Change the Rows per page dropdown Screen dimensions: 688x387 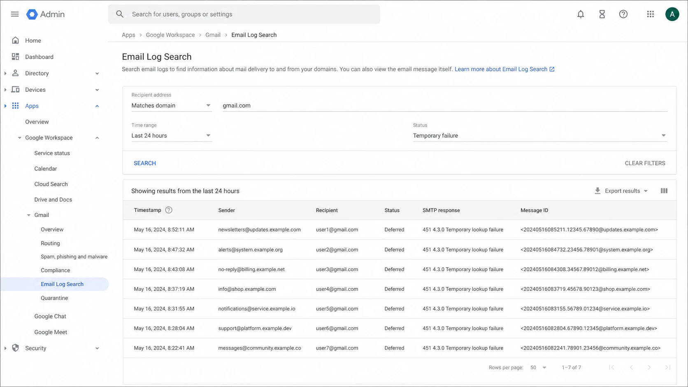[538, 367]
